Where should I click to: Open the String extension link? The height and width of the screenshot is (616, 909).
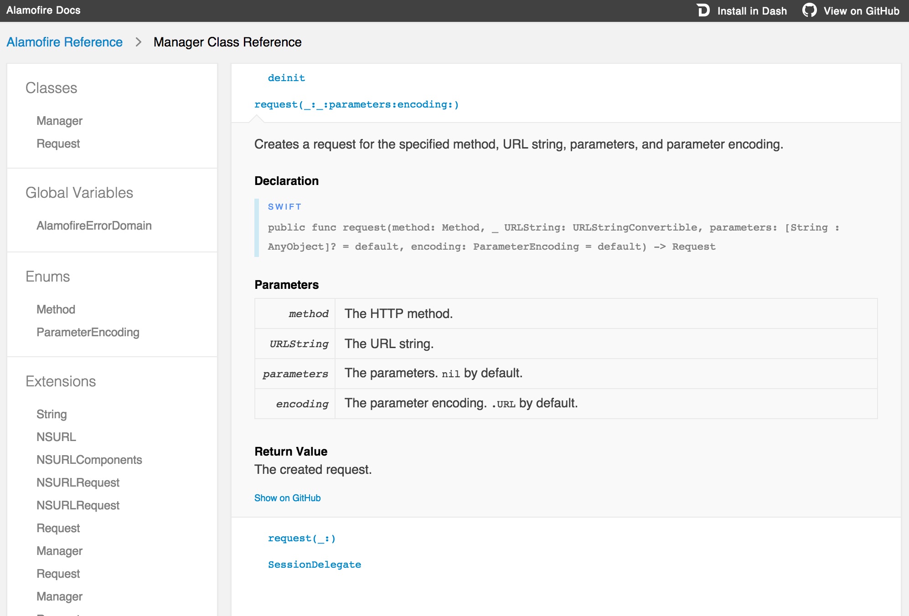(x=52, y=414)
